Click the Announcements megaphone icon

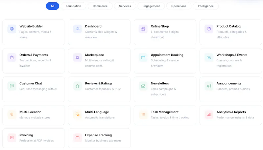[x=209, y=86]
